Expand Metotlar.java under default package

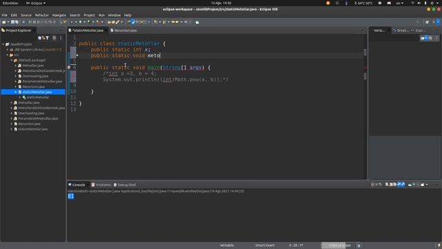tap(16, 66)
